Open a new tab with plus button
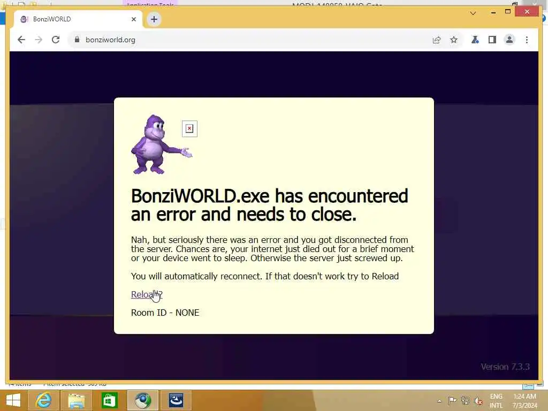The width and height of the screenshot is (548, 411). pos(154,19)
